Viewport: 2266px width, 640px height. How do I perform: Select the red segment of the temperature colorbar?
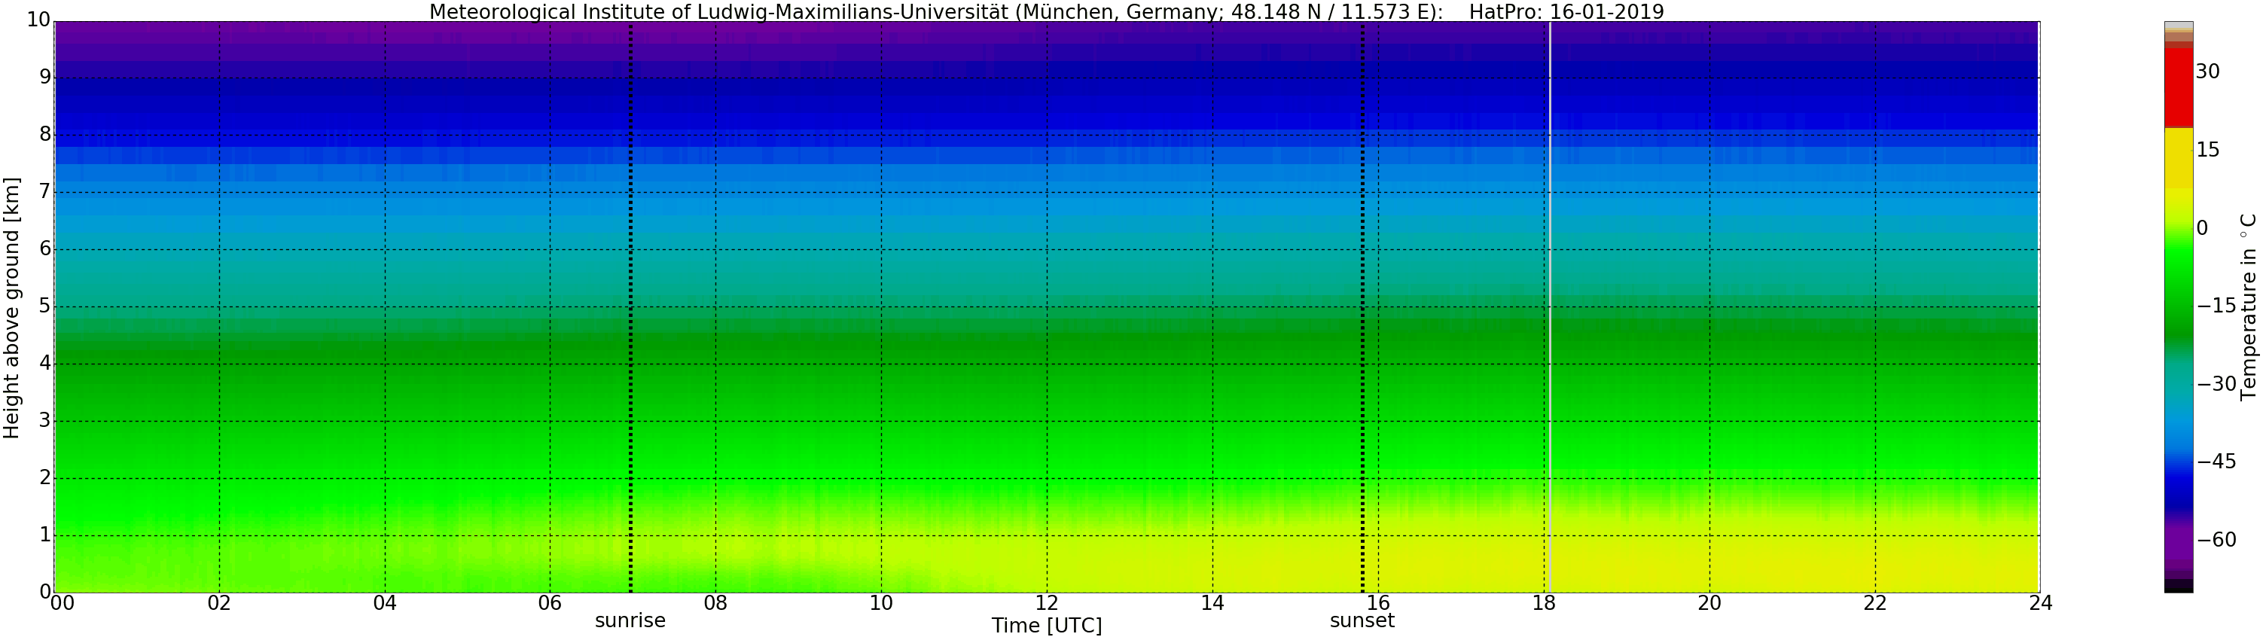pos(2178,88)
